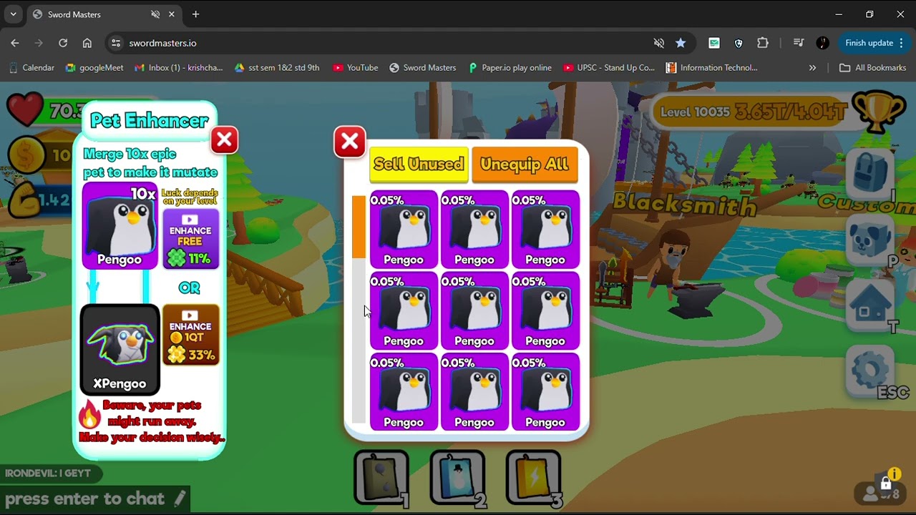Open the Sword Masters bookmark

(x=423, y=68)
